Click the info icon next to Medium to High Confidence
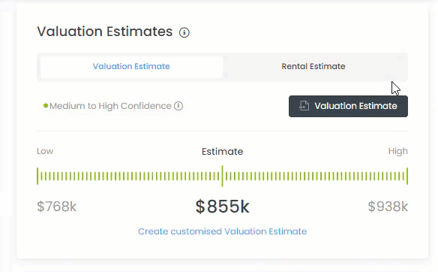The image size is (438, 272). pyautogui.click(x=178, y=106)
